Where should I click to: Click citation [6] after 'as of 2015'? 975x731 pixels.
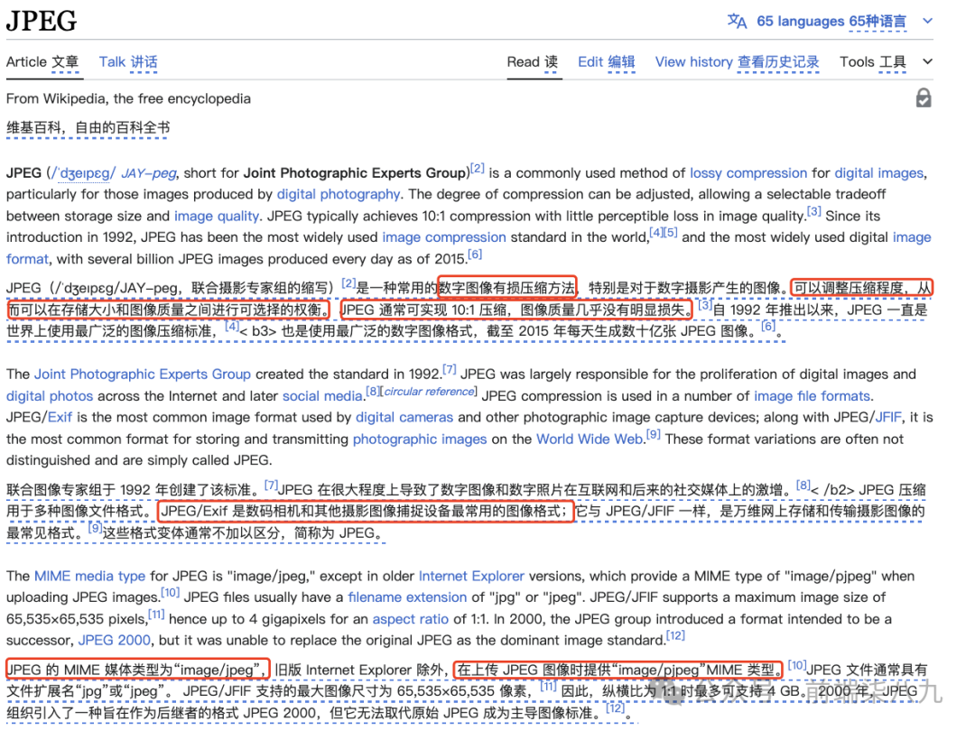click(x=475, y=254)
